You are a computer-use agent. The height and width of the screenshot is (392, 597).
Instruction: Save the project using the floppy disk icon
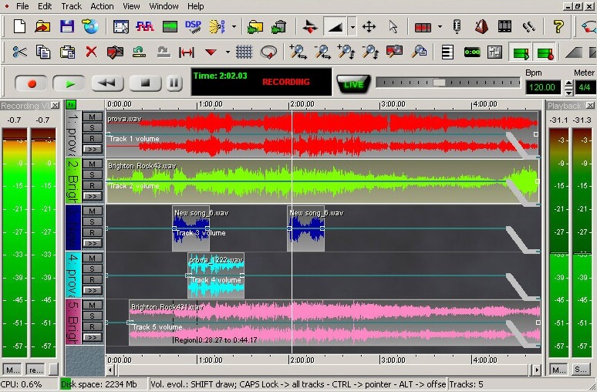[x=67, y=27]
